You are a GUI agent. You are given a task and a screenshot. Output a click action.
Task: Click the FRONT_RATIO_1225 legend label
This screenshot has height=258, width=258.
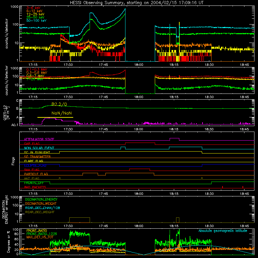(x=42, y=234)
